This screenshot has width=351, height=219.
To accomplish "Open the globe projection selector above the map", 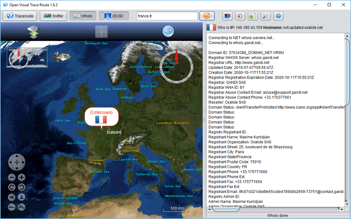I will tap(168, 31).
